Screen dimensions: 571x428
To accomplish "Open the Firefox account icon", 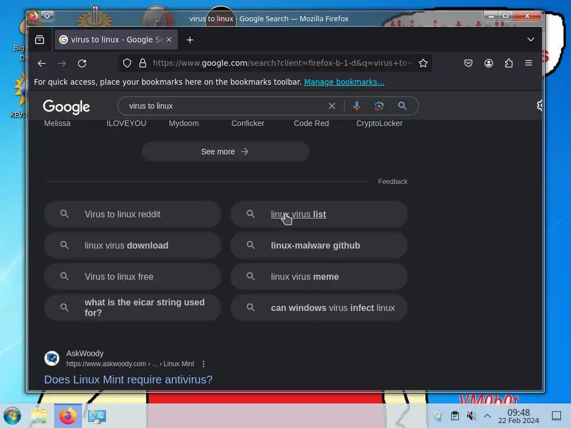I will click(x=488, y=64).
